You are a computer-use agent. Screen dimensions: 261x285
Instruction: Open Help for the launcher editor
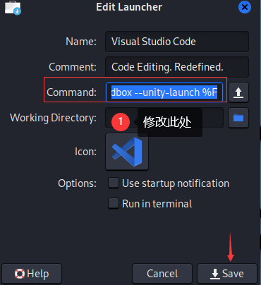coord(32,274)
